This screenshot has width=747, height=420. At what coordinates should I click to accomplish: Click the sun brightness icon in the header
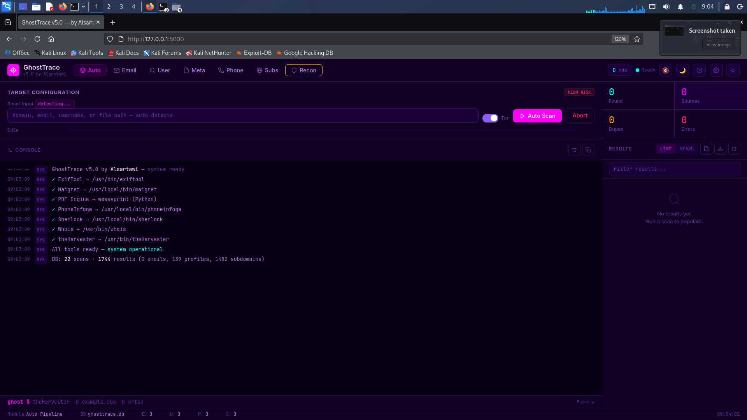click(733, 70)
